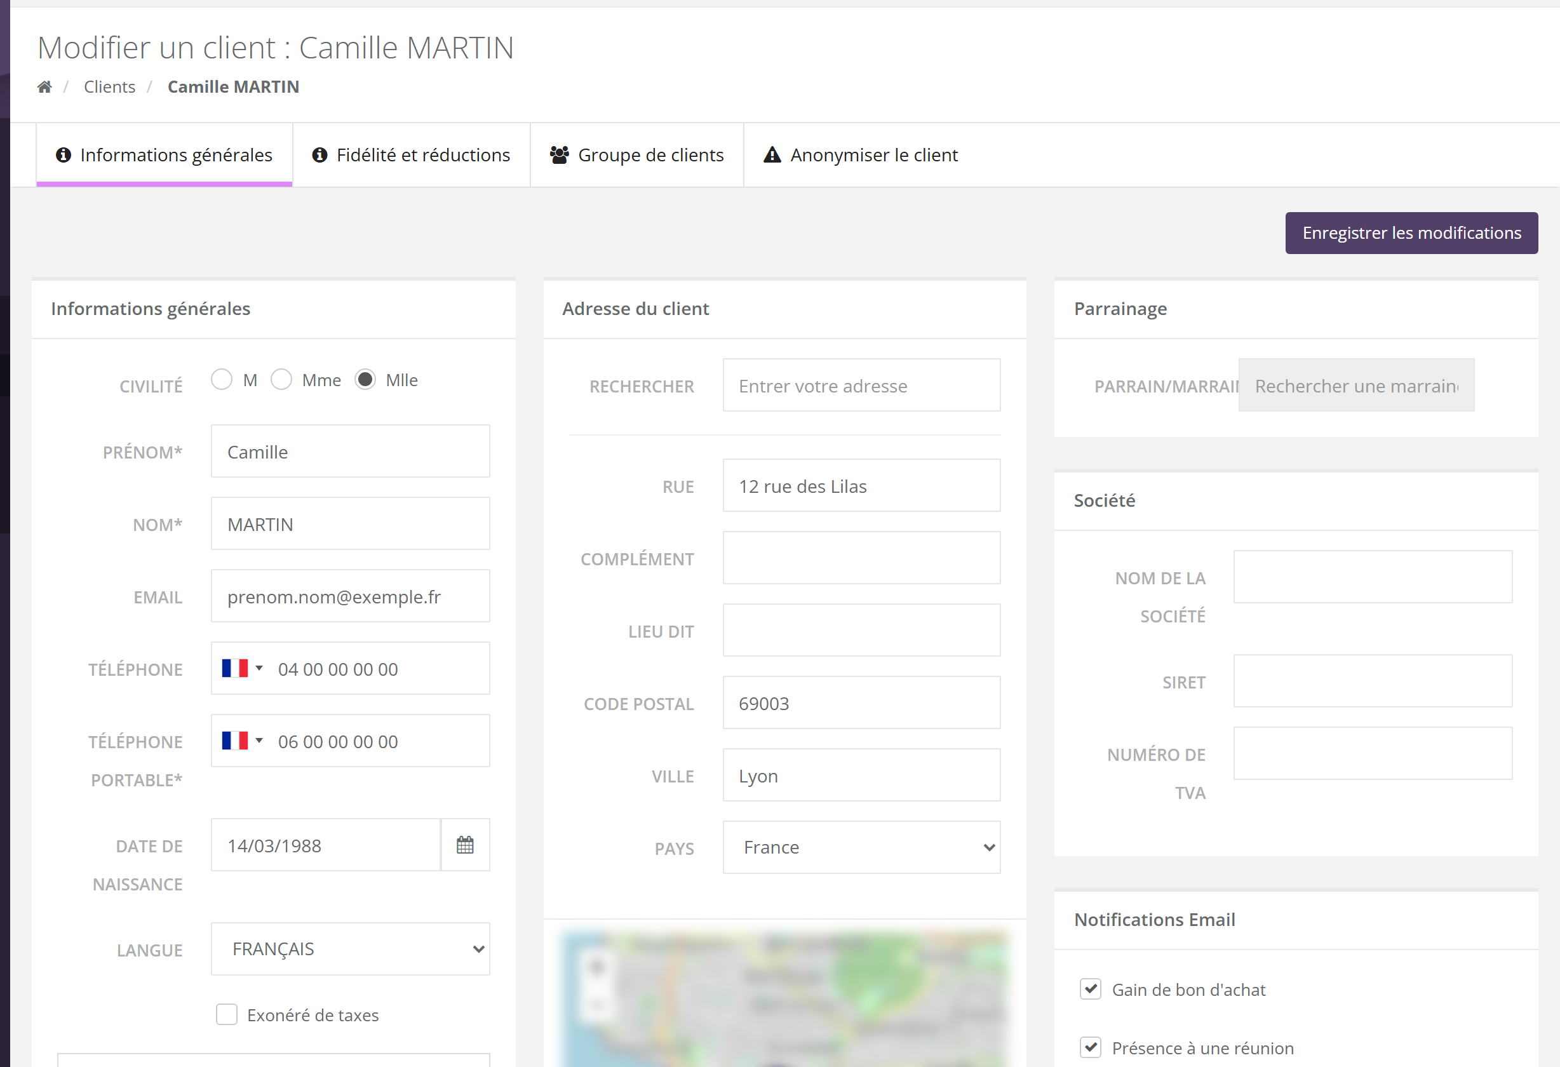Select the M civility radio button
The width and height of the screenshot is (1560, 1067).
(x=222, y=379)
